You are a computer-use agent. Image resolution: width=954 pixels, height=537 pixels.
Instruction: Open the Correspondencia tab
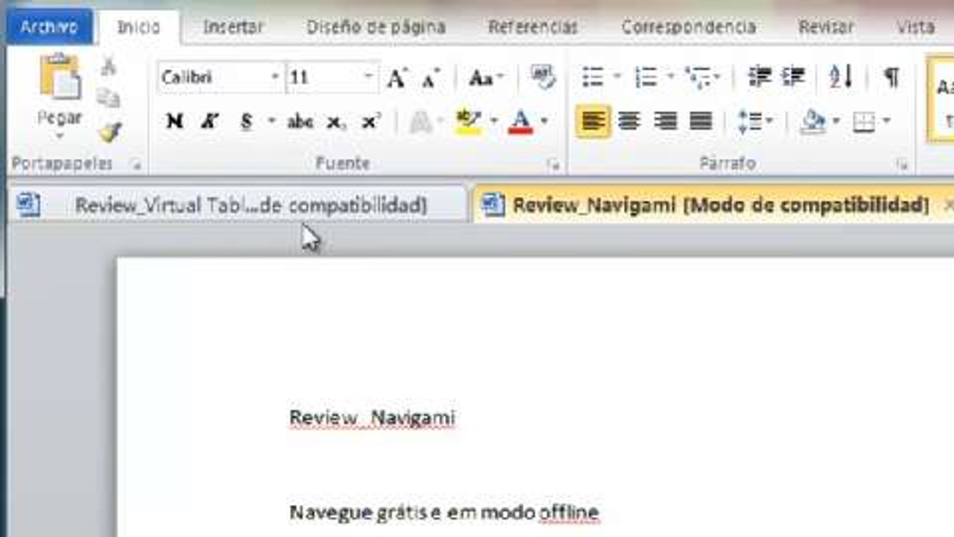click(x=689, y=28)
